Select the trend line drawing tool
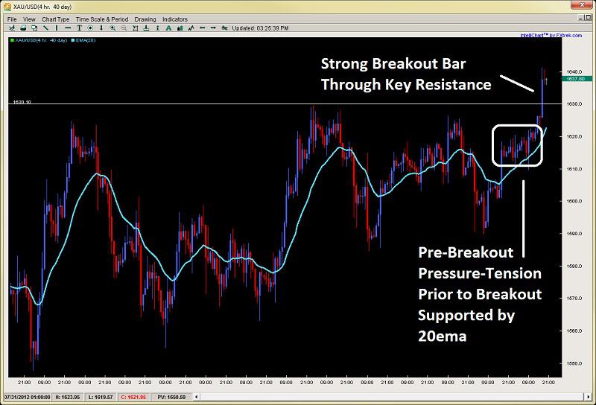 (45, 28)
